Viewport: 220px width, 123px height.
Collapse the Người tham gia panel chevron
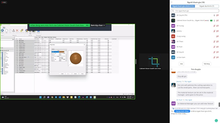coord(172,2)
